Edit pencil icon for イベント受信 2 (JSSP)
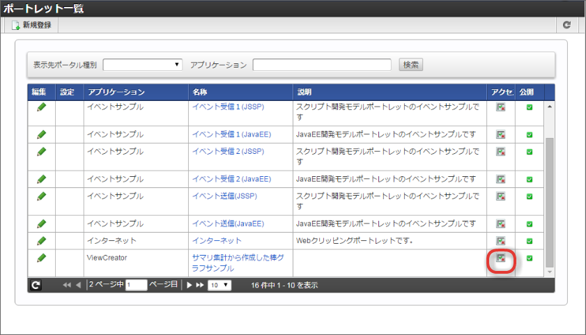 click(42, 152)
